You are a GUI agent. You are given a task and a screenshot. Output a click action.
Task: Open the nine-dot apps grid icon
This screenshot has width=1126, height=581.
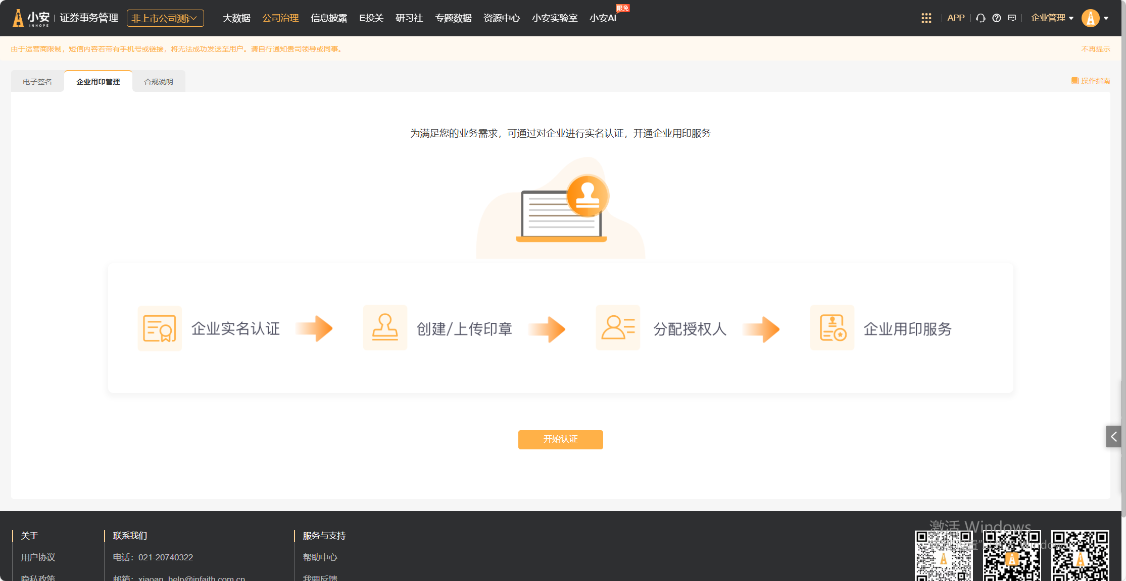(x=926, y=18)
